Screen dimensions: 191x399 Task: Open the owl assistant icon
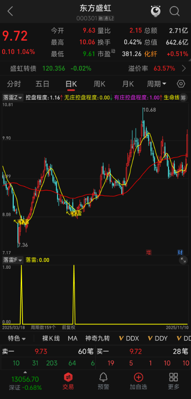click(156, 11)
